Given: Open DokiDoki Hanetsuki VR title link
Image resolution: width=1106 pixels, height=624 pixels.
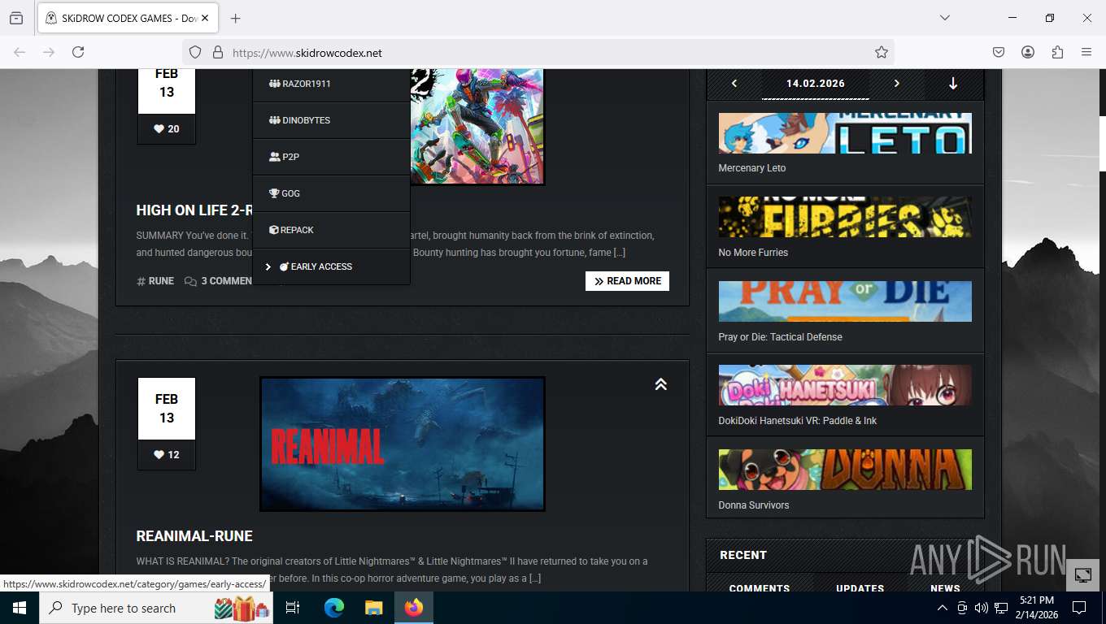Looking at the screenshot, I should (x=798, y=421).
